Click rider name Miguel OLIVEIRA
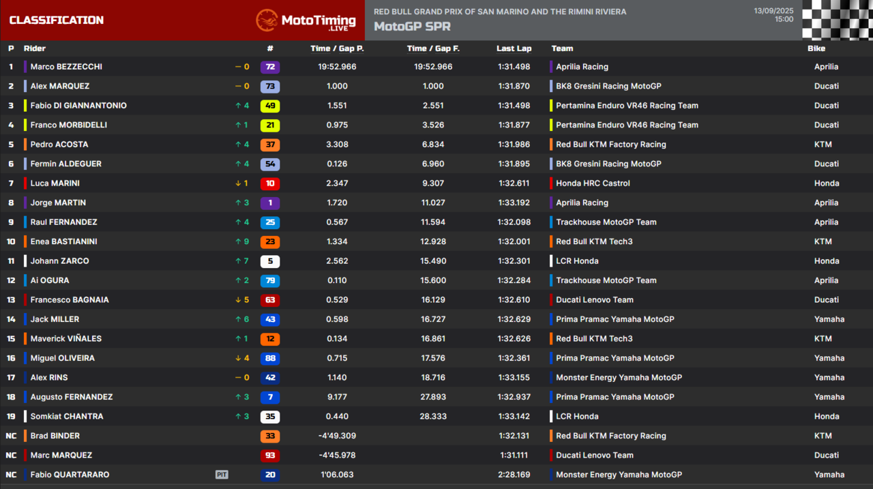This screenshot has width=873, height=489. pos(62,359)
